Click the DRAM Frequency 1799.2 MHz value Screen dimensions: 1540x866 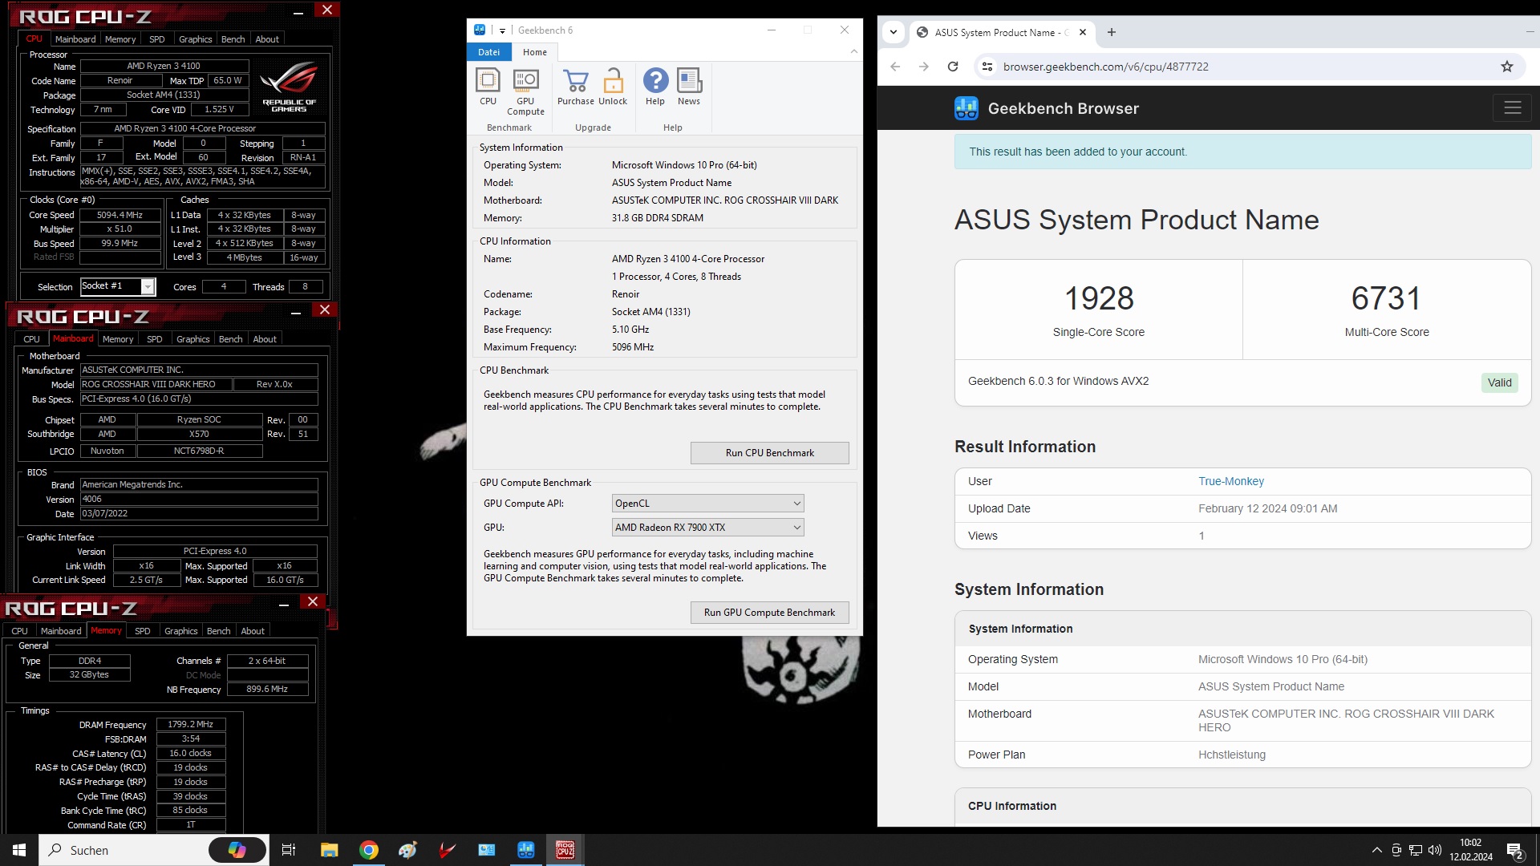point(190,724)
